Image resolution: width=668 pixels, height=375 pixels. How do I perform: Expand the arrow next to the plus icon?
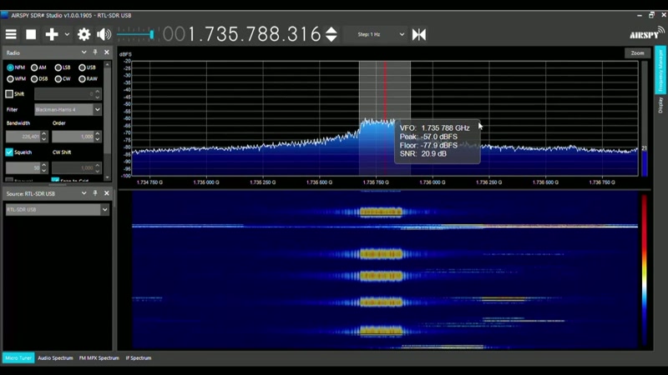click(x=67, y=34)
